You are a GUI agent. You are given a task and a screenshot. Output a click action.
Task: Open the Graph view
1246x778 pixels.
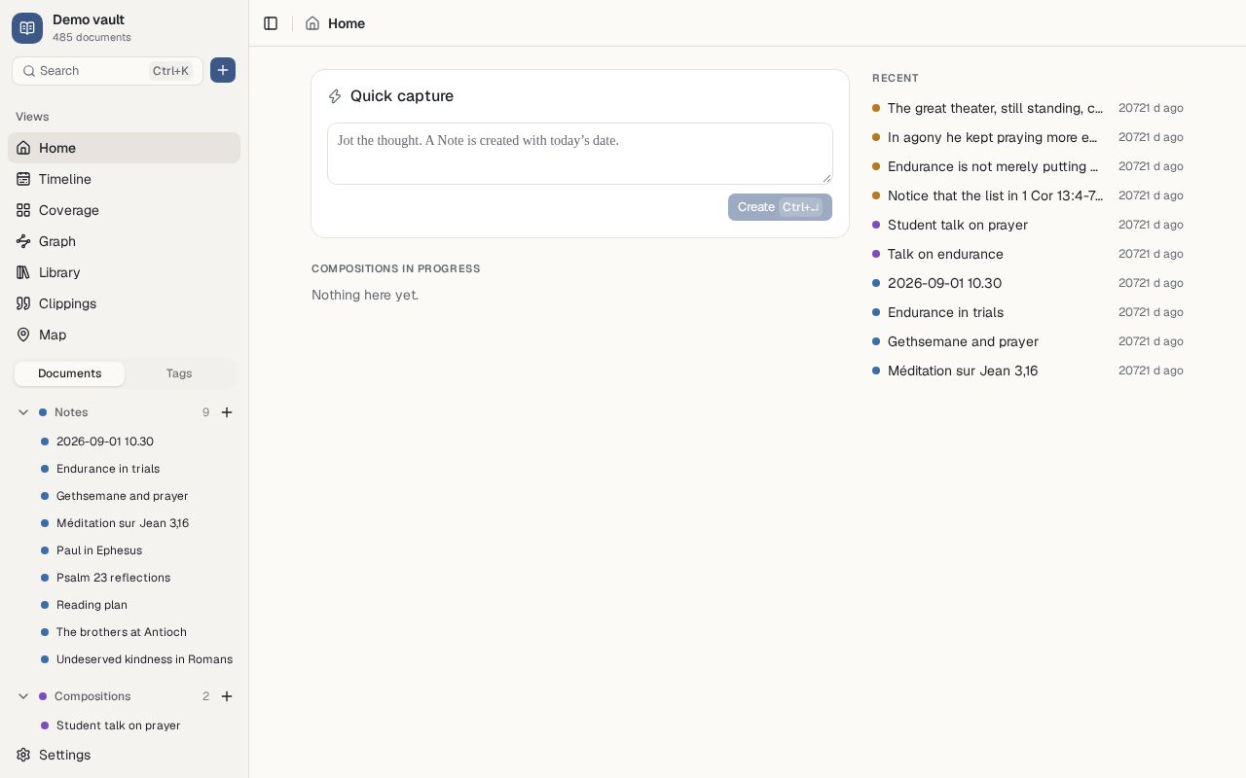[x=124, y=241]
